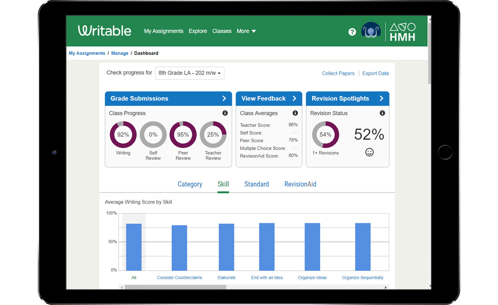Click the chart scroll left arrow

pyautogui.click(x=122, y=287)
